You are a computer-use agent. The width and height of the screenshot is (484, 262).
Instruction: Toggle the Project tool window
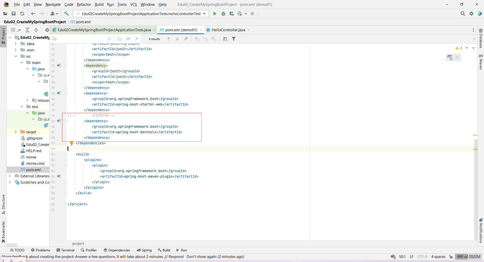pyautogui.click(x=3, y=36)
